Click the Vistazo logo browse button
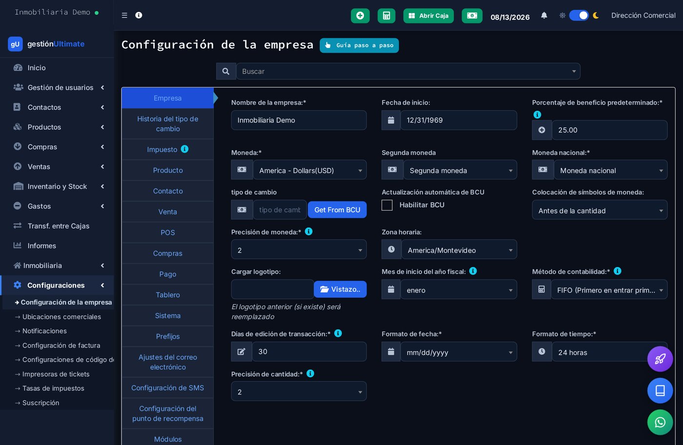The image size is (683, 445). tap(340, 289)
